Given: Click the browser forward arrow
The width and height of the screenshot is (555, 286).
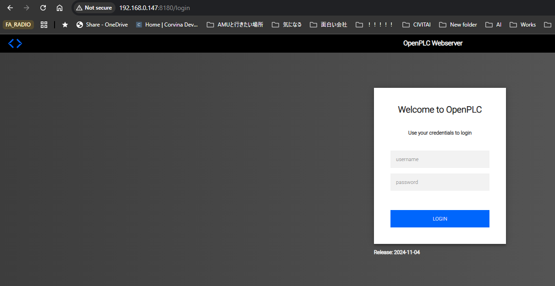Looking at the screenshot, I should (x=27, y=8).
